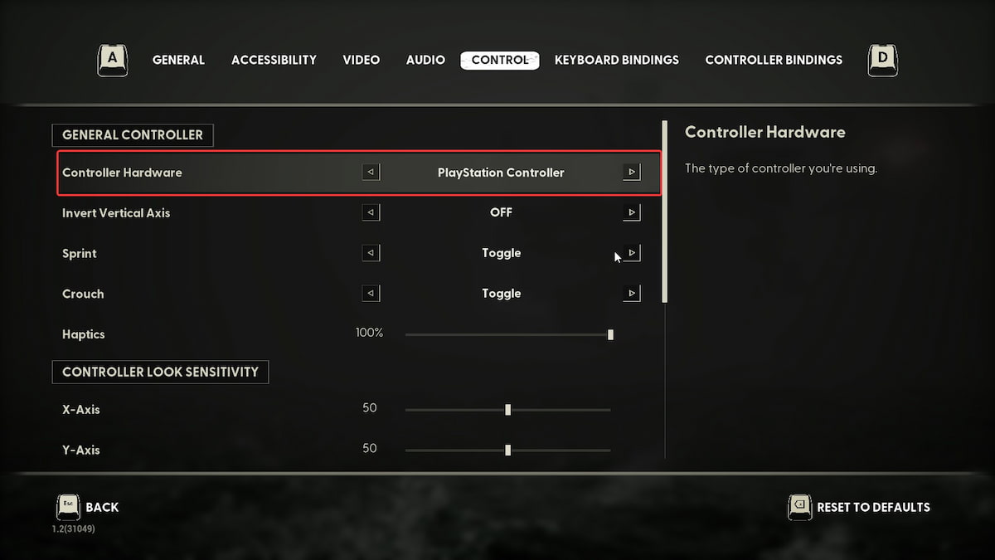The width and height of the screenshot is (995, 560).
Task: Open the Video settings tab
Action: coord(361,60)
